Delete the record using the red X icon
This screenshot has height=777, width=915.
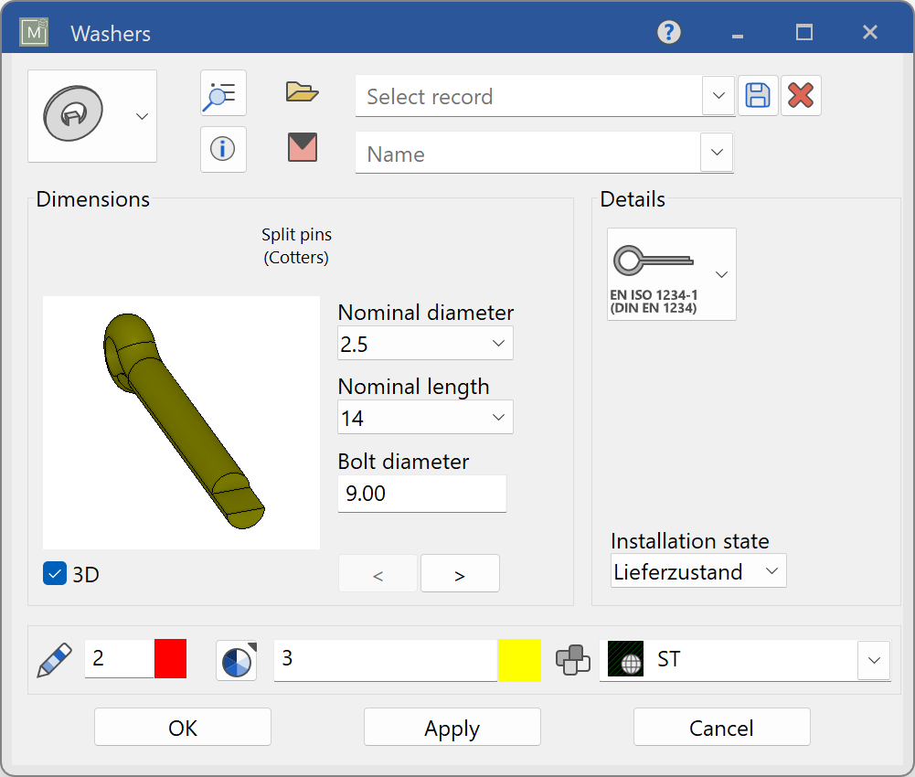(x=801, y=94)
